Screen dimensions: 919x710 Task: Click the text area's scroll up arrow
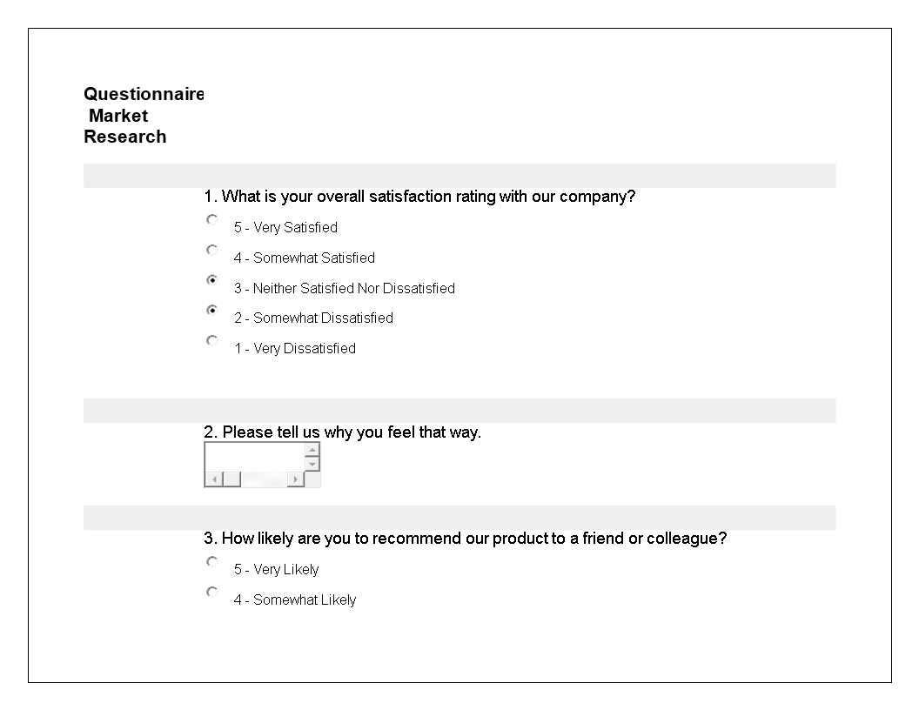point(312,450)
